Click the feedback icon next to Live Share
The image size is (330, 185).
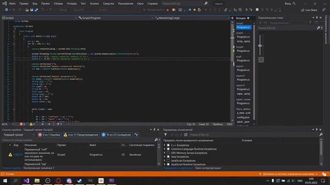click(324, 10)
